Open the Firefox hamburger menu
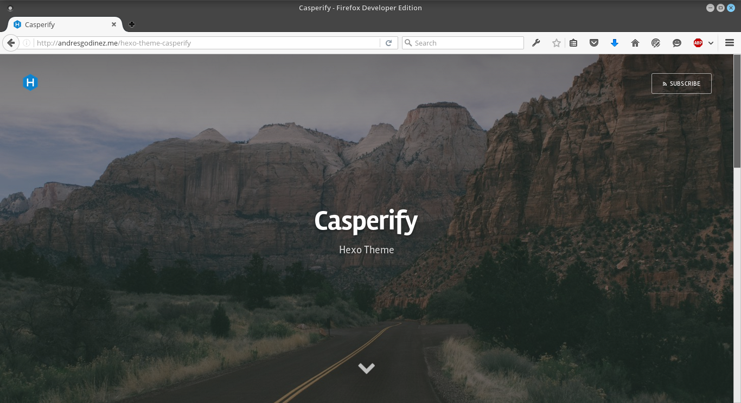 click(x=729, y=42)
